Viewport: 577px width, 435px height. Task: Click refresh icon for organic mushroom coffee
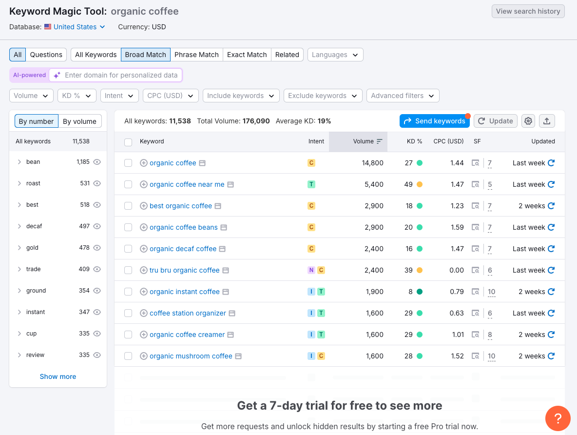551,356
